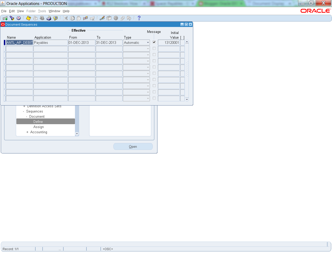This screenshot has width=332, height=253.
Task: Click the Translations globe icon
Action: coord(116,18)
